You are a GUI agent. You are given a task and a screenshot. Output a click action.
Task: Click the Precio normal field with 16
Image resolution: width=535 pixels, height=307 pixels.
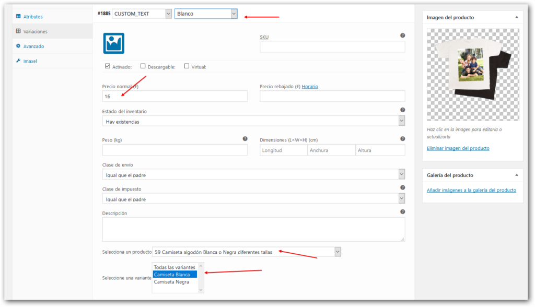(175, 96)
